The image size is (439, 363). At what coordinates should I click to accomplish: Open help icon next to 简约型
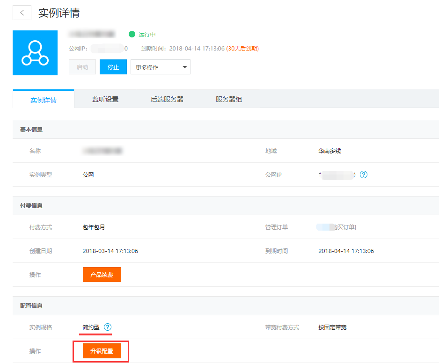108,327
